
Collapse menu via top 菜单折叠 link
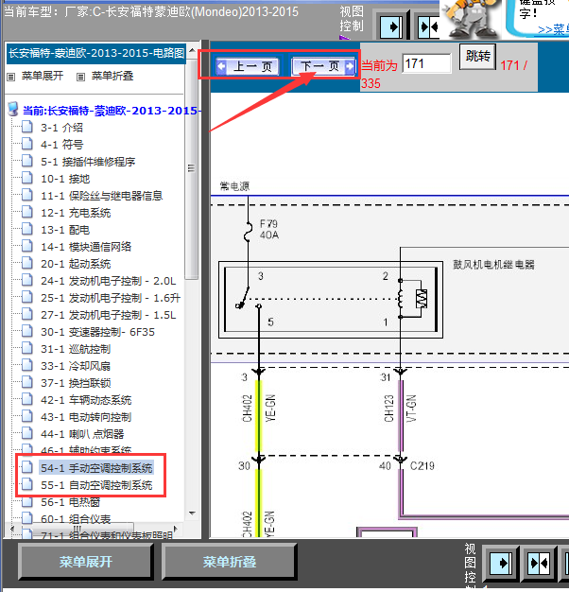tap(112, 76)
